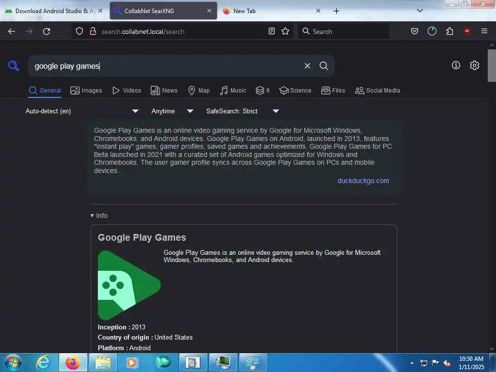Switch to the Map category
This screenshot has height=372, width=496.
[199, 91]
